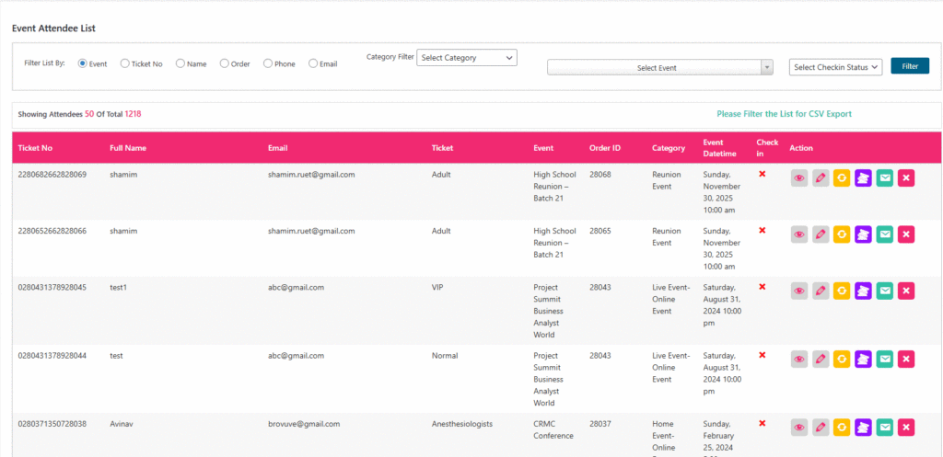Click order ID 28037
Image resolution: width=943 pixels, height=457 pixels.
(x=600, y=424)
